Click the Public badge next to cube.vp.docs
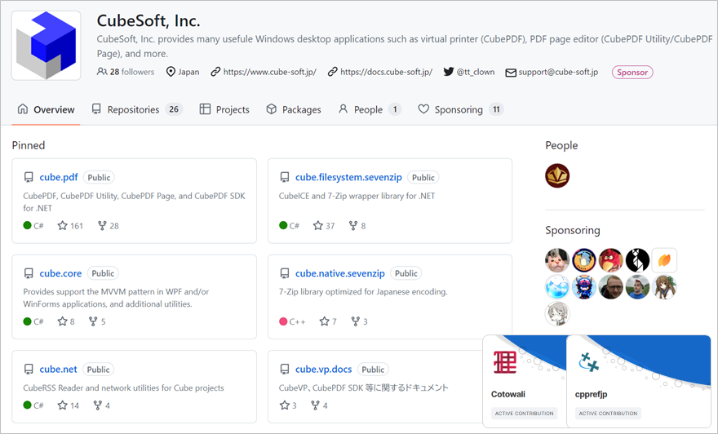 [373, 370]
